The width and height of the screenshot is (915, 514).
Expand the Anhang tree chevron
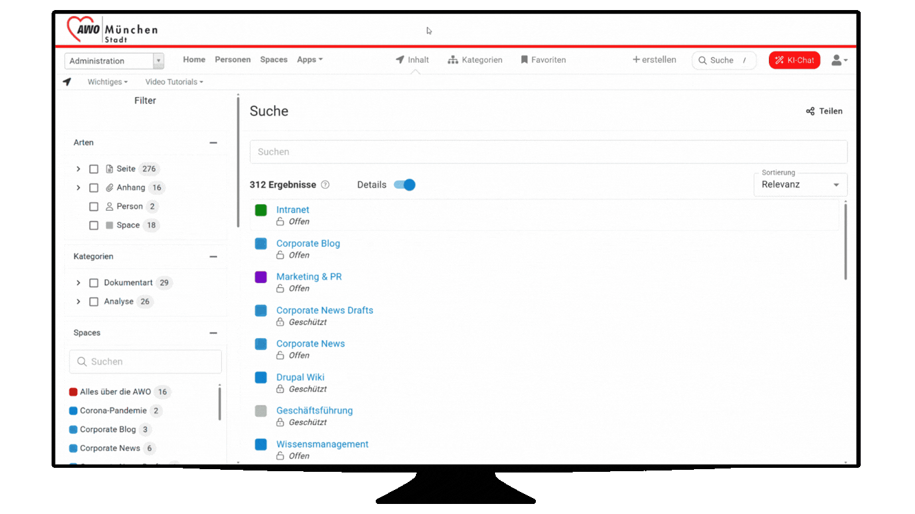(78, 188)
